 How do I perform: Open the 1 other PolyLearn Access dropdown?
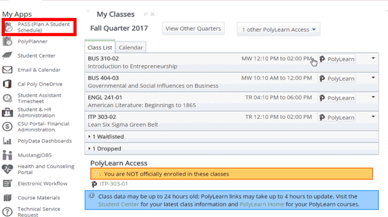pos(279,30)
